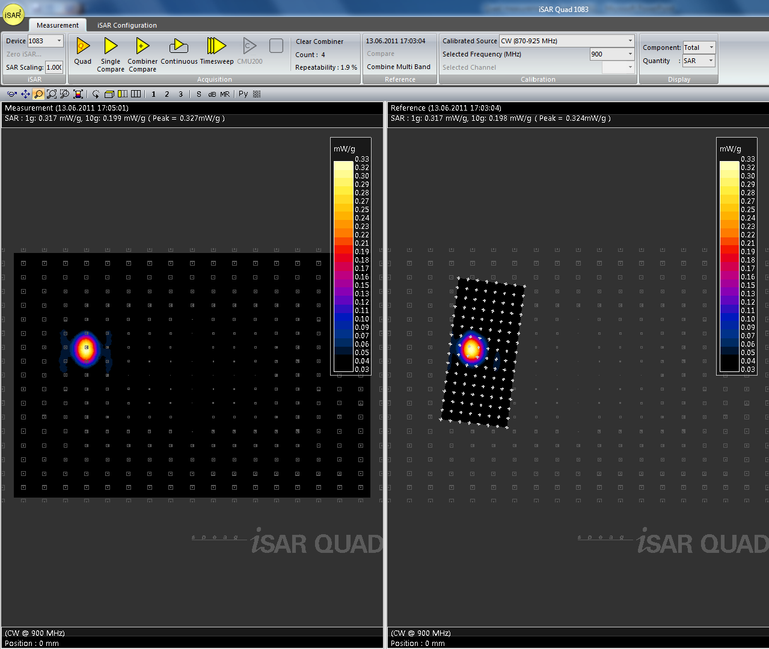Click Combine Multi Band
Screen dimensions: 769x649
coord(399,67)
